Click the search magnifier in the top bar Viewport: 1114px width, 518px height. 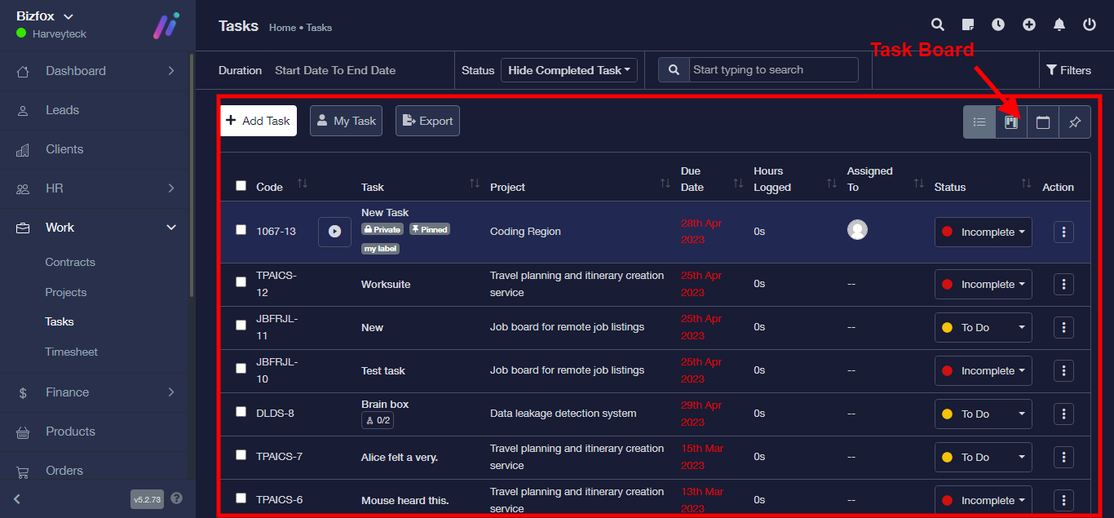pos(938,24)
